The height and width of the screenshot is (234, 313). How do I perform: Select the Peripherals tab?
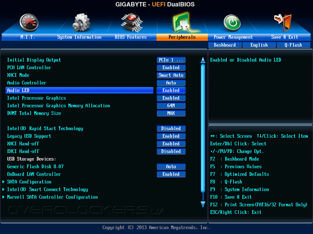pyautogui.click(x=182, y=37)
